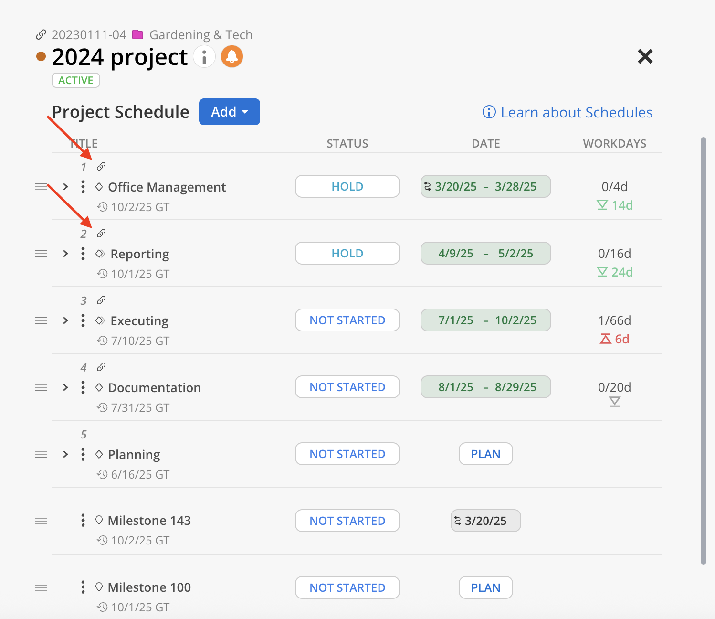Toggle the NOT STARTED status of Milestone 100

347,587
